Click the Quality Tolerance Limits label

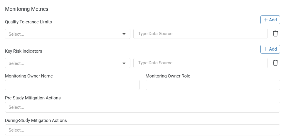pos(28,22)
